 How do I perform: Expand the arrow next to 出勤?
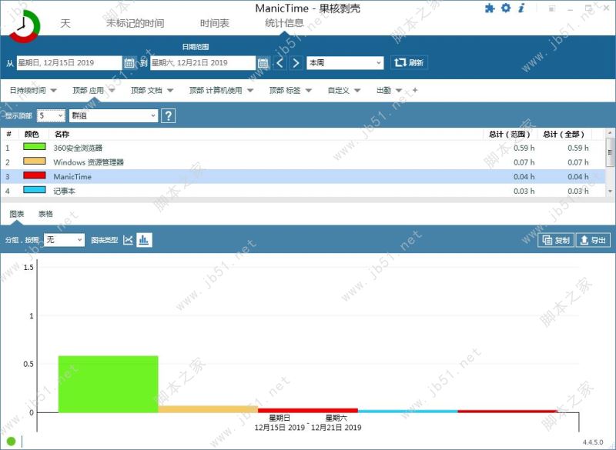coord(399,91)
